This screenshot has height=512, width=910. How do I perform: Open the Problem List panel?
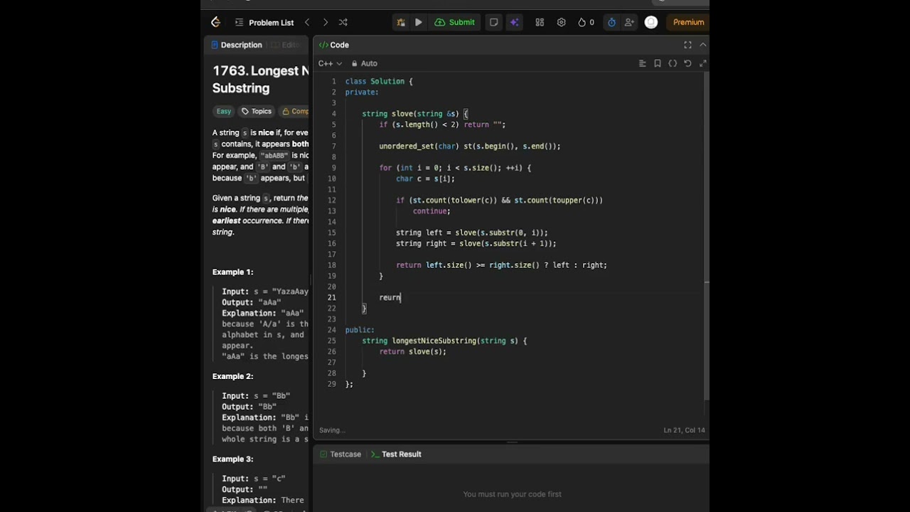264,22
